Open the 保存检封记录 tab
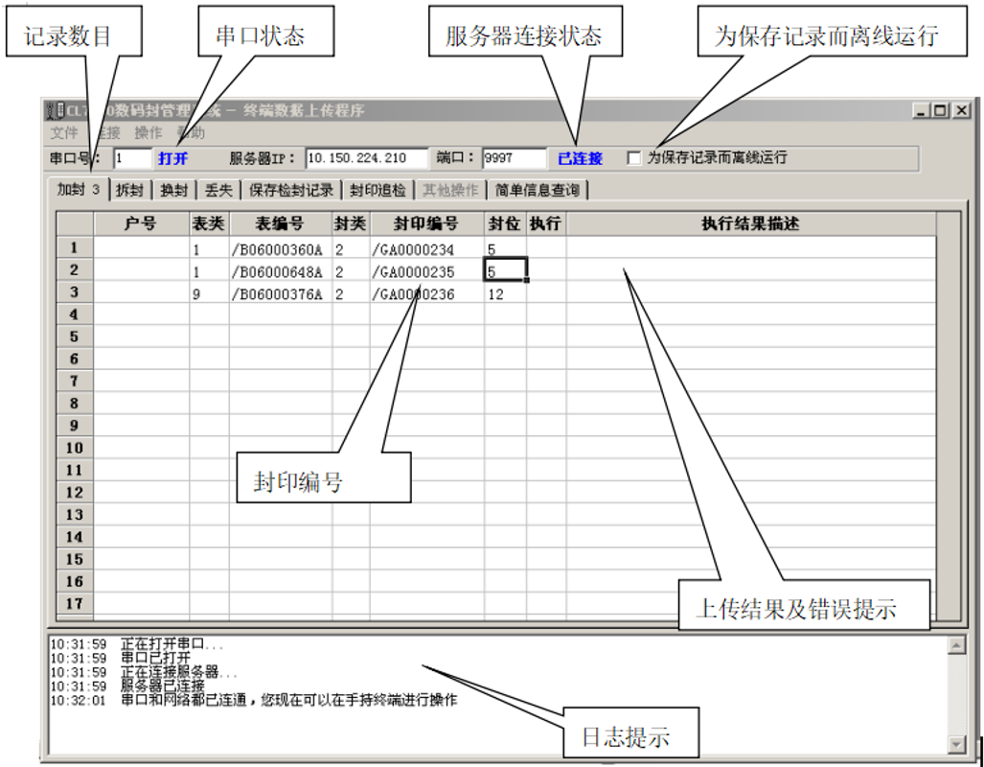This screenshot has width=984, height=767. click(291, 190)
